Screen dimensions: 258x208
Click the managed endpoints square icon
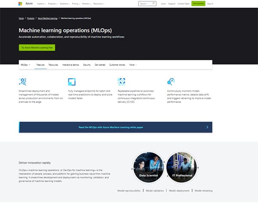72,82
